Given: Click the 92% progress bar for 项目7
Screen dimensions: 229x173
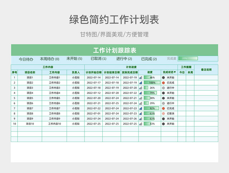Looking at the screenshot, I should tap(151, 108).
